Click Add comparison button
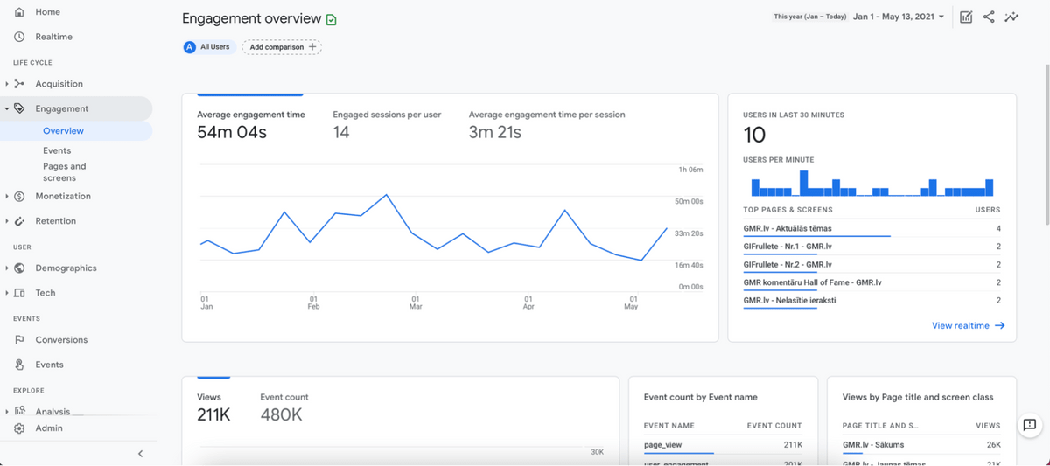This screenshot has width=1050, height=466. coord(282,47)
